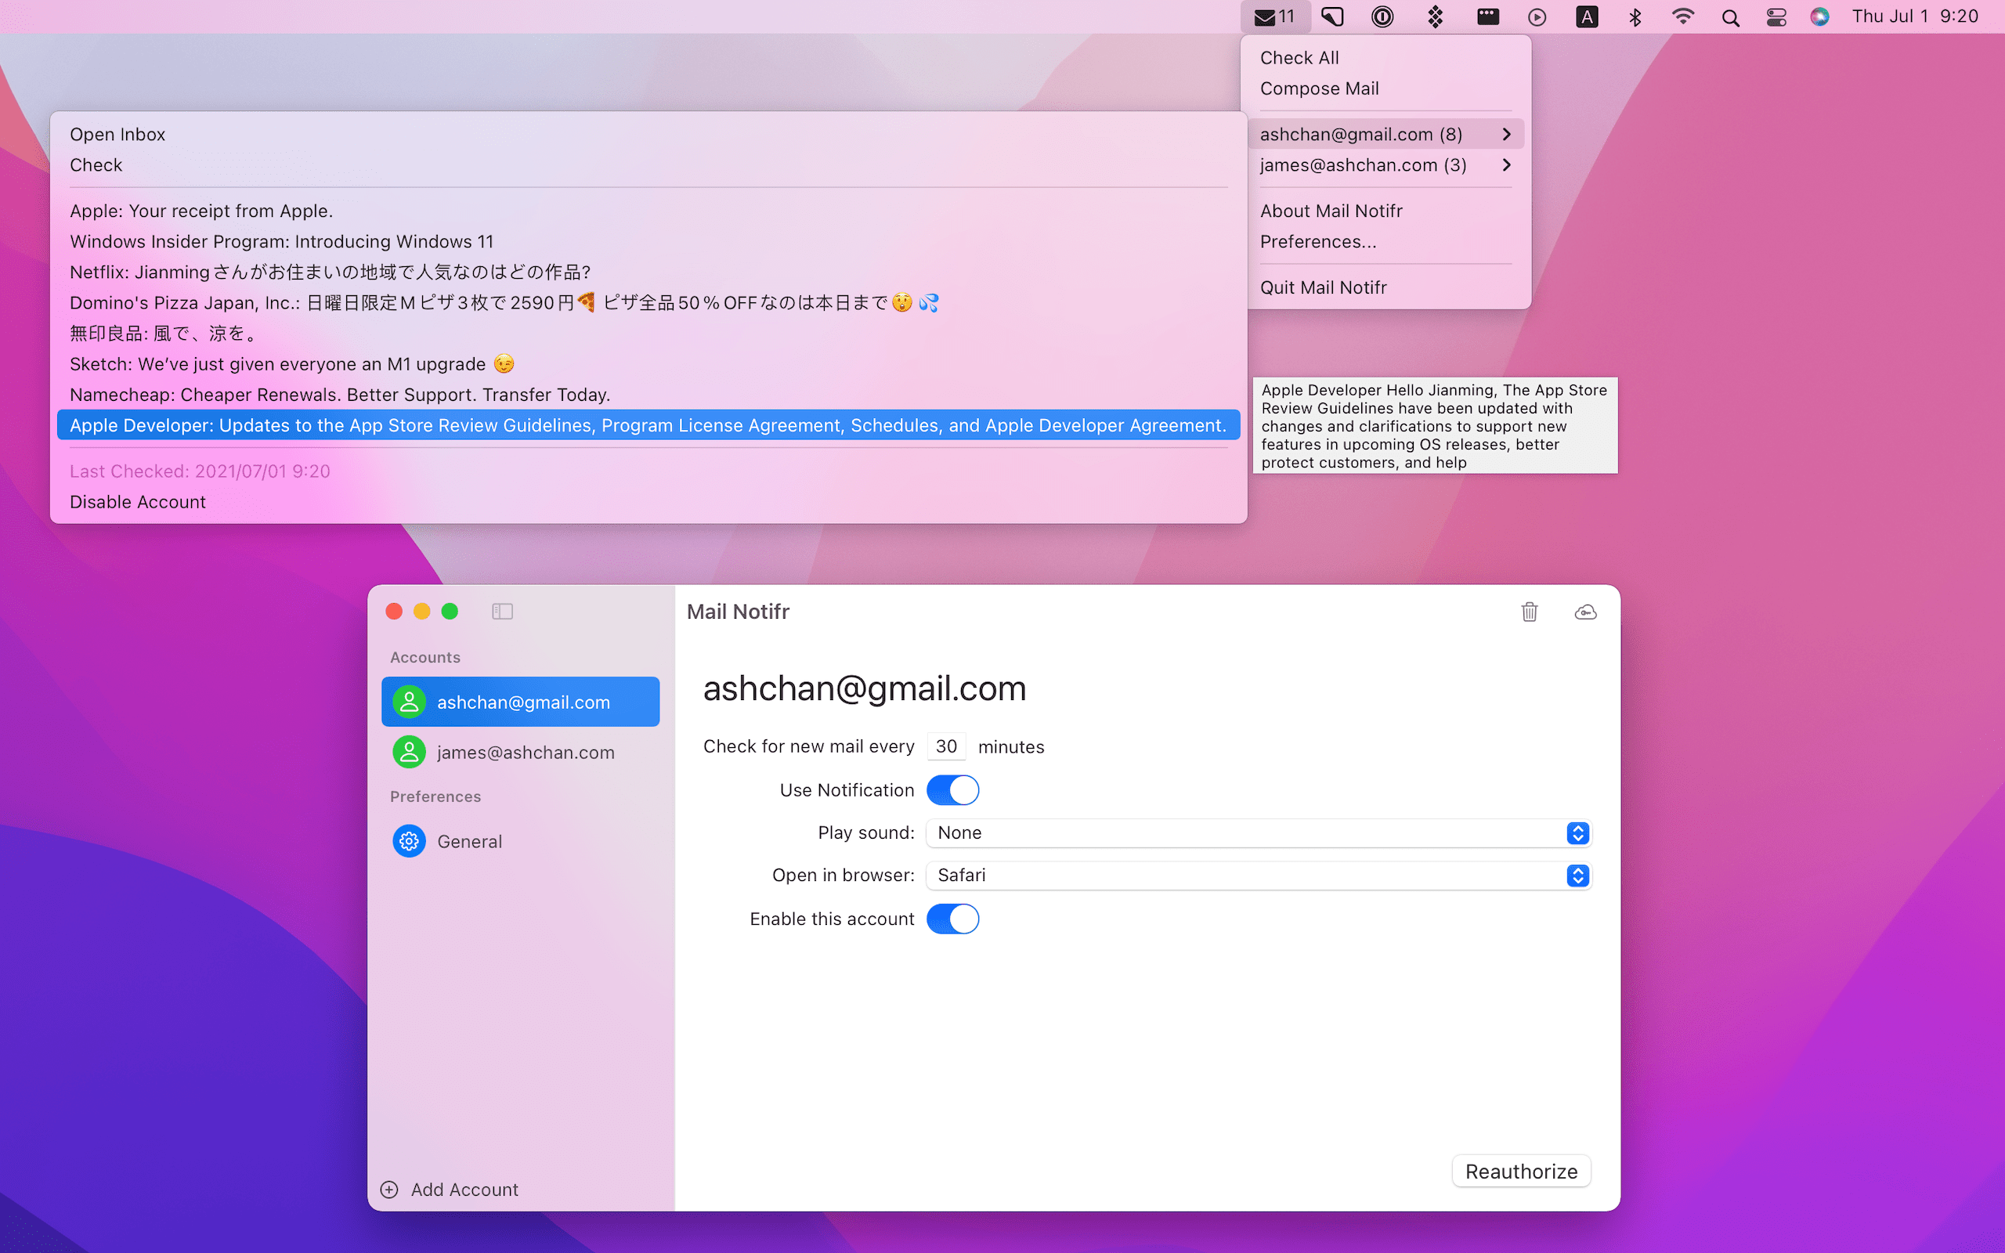Click the Mail Notifr envelope menu bar icon
Image resolution: width=2005 pixels, height=1253 pixels.
(x=1273, y=16)
